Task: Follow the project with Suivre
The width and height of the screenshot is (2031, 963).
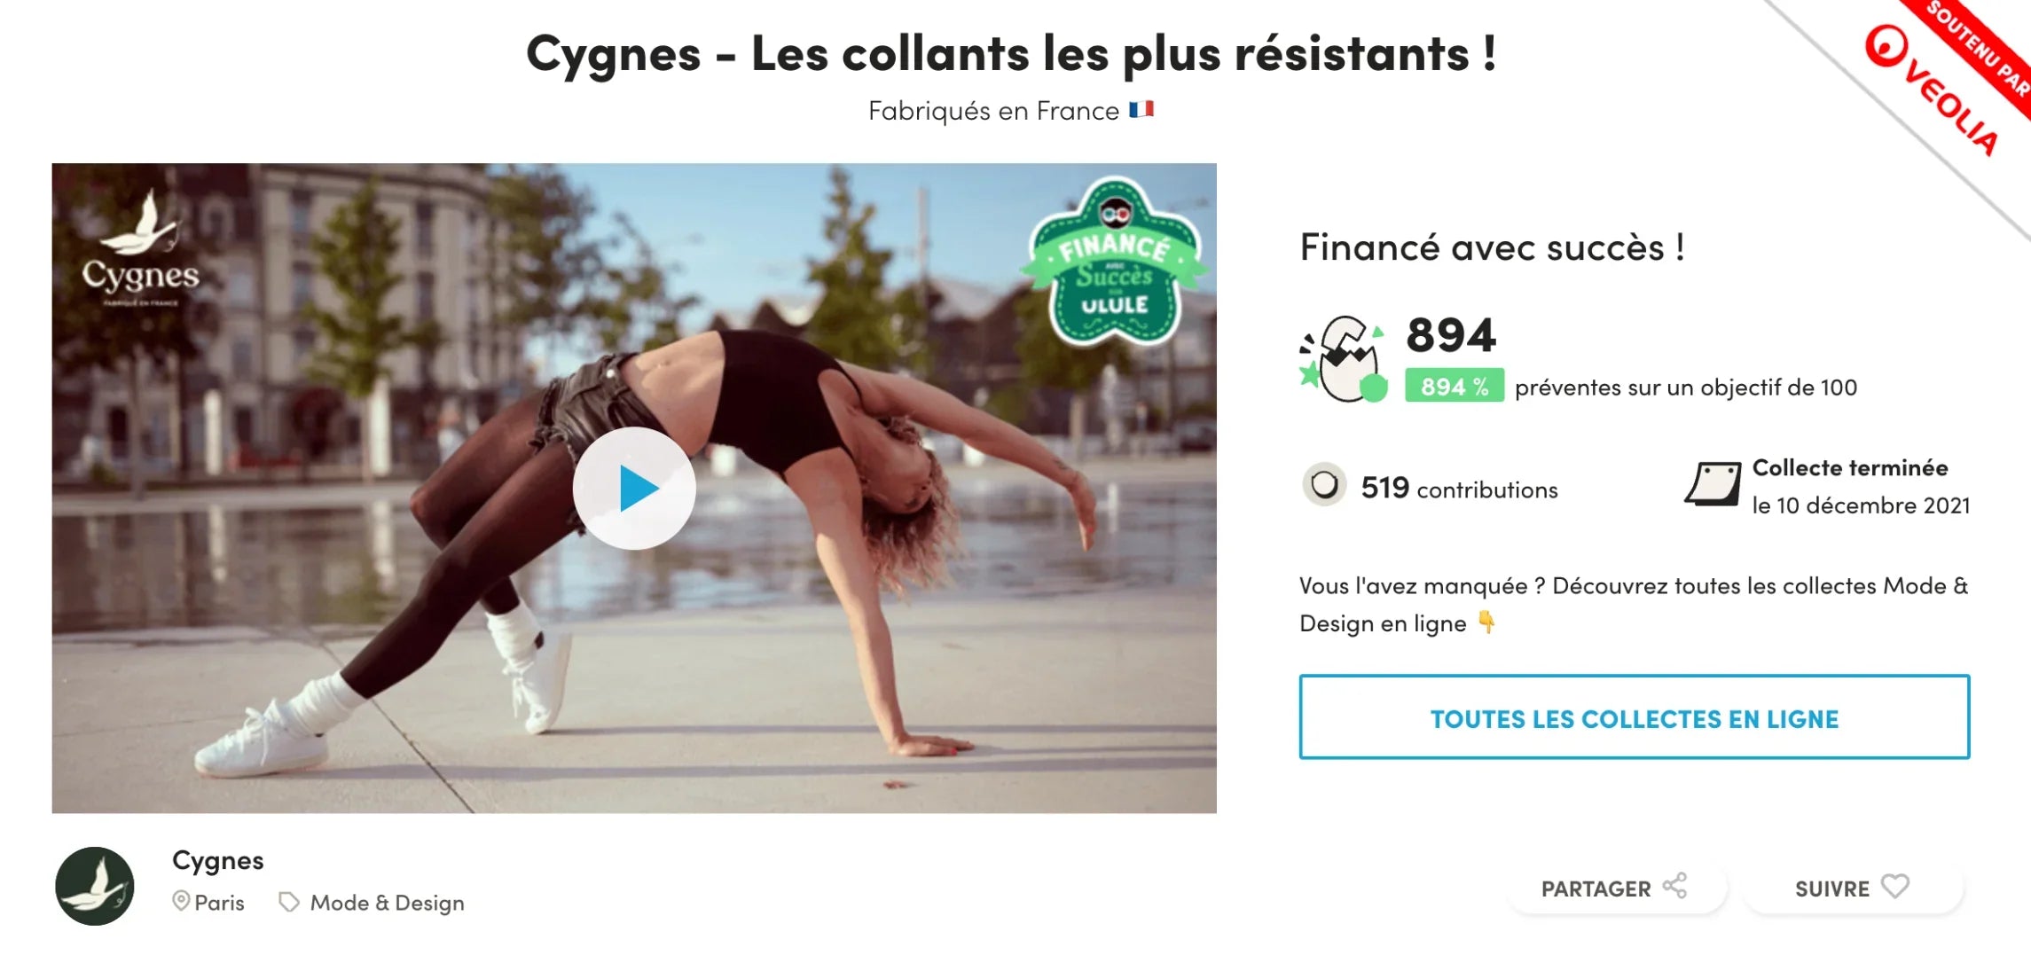Action: tap(1854, 888)
